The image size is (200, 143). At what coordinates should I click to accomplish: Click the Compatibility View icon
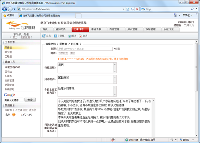(x=128, y=9)
